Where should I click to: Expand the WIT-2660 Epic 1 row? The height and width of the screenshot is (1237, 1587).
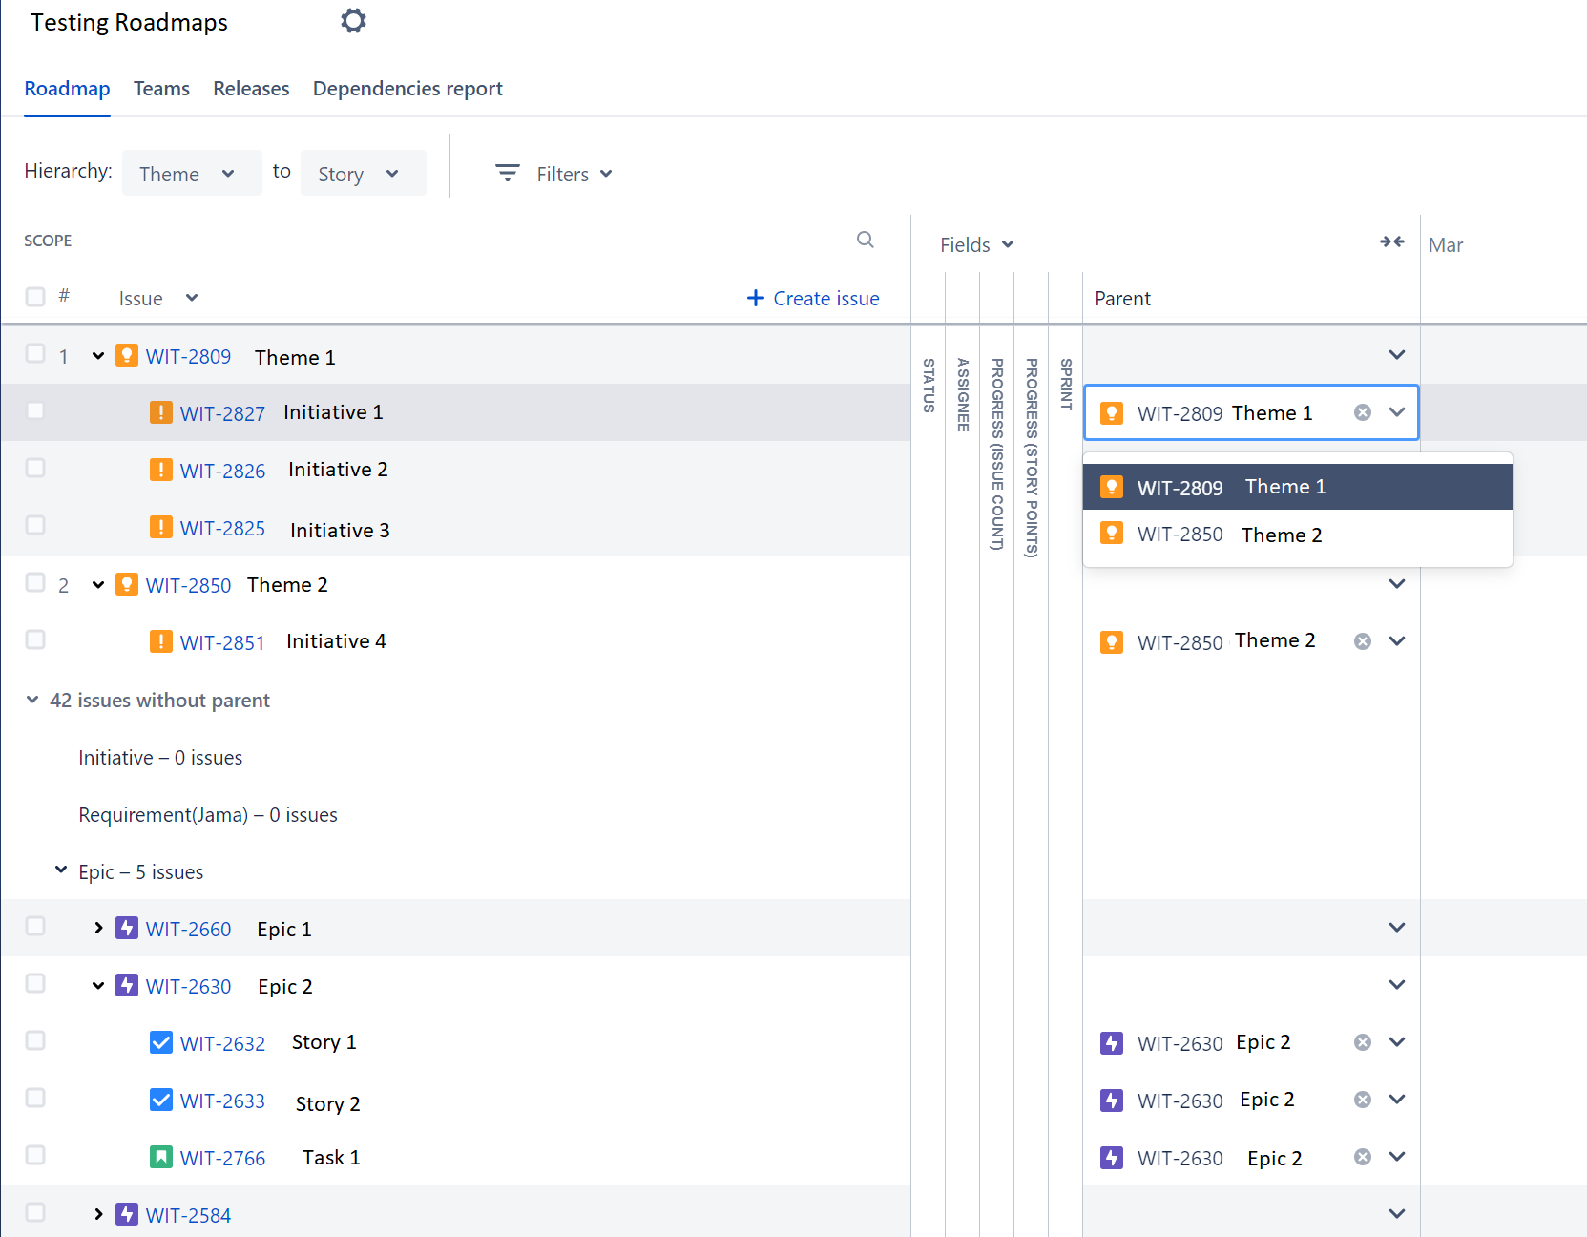click(98, 928)
